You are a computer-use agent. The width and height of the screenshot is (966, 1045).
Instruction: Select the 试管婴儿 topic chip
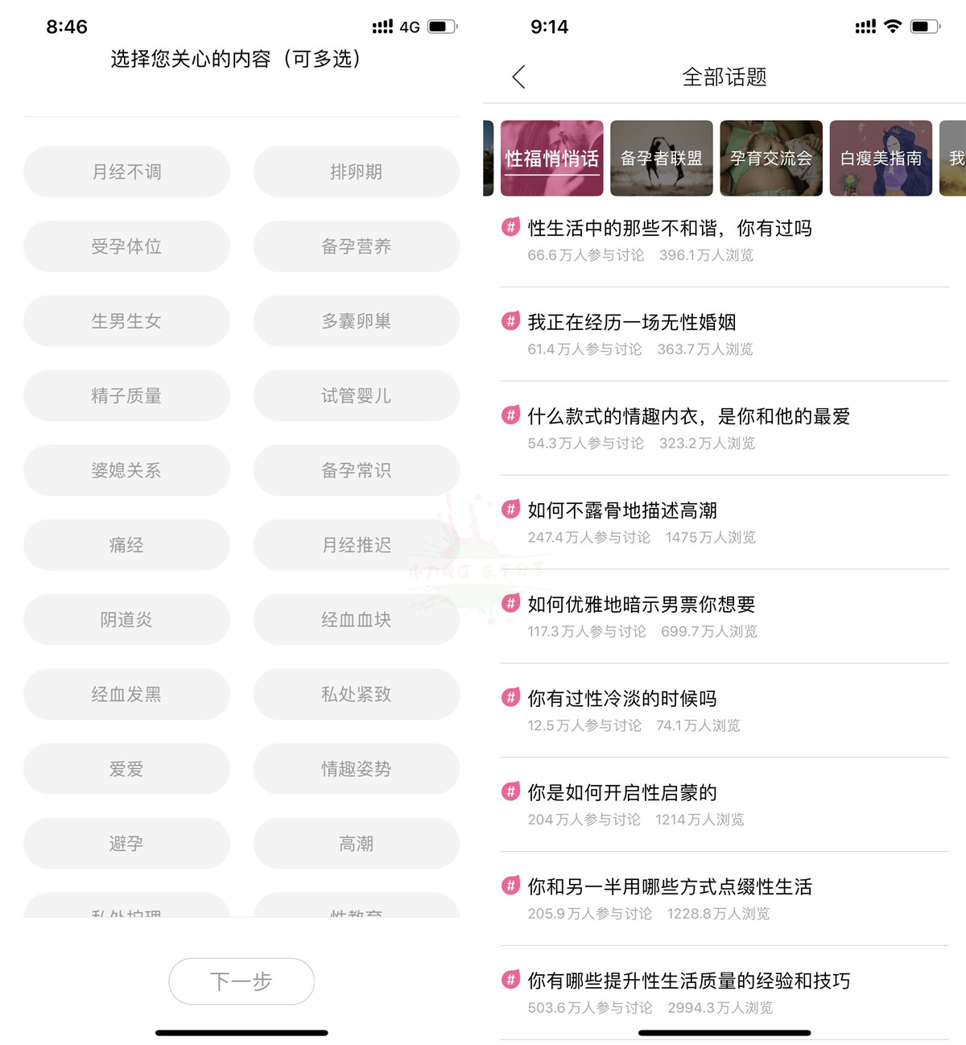[x=356, y=395]
